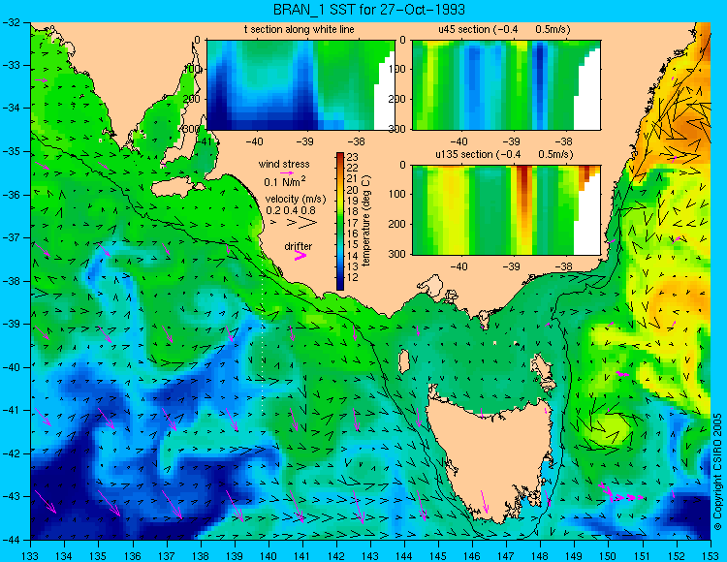The image size is (727, 562).
Task: Click the magenta drifter marker near 150.5E 40S
Action: [622, 373]
